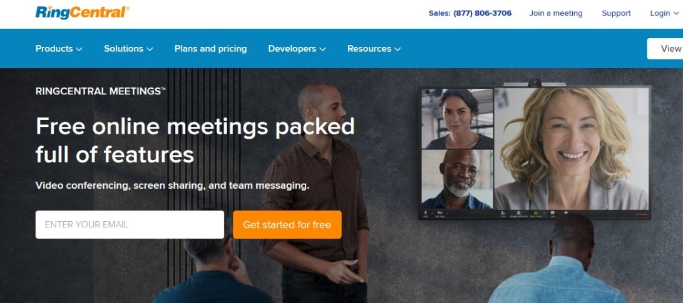Screen dimensions: 683x303
Task: Click the red End Meeting text
Action: [x=641, y=214]
